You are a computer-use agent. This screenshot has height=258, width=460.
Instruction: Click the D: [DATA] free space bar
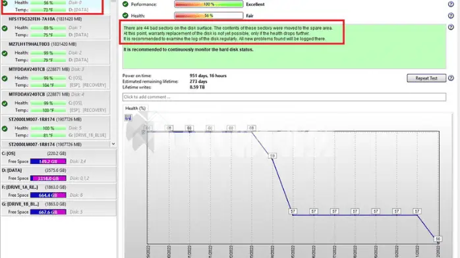(x=48, y=178)
